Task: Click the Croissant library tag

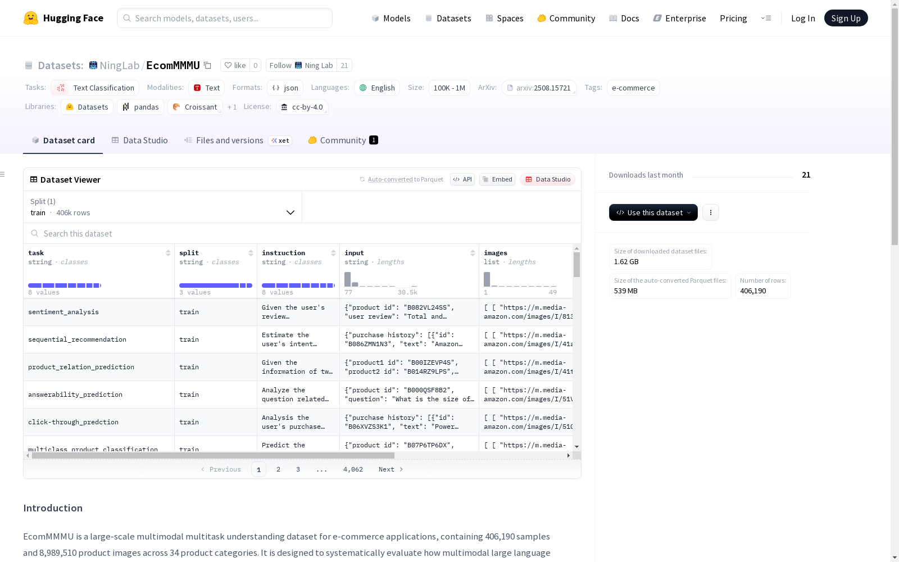Action: point(195,107)
